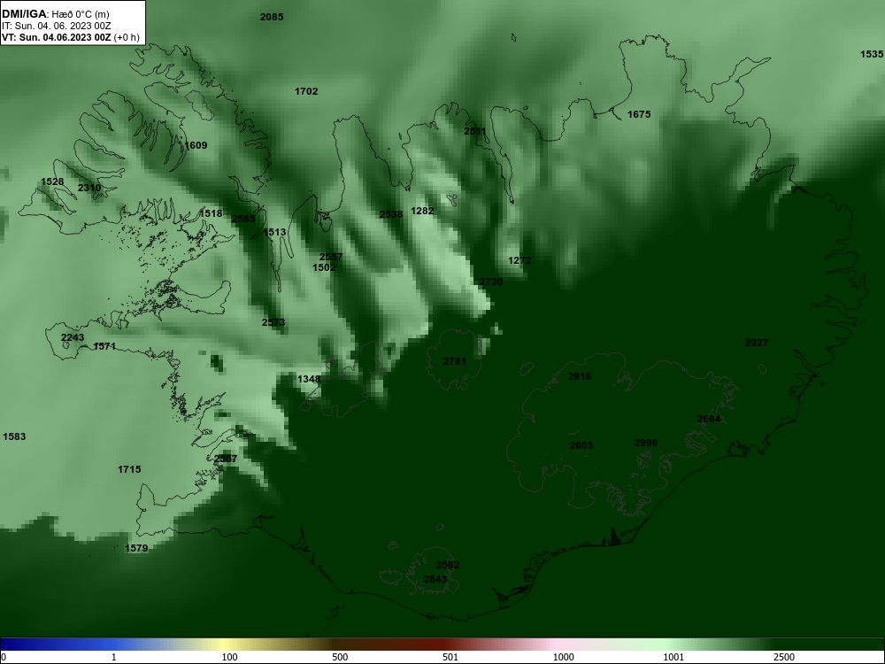This screenshot has height=664, width=885.
Task: Select the 1571 height label
Action: click(104, 347)
